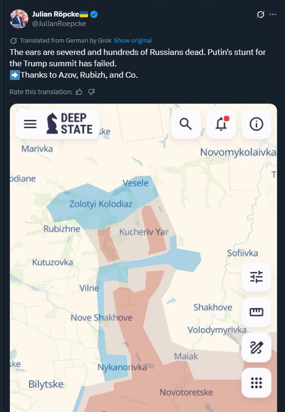Click Show original link
This screenshot has height=412, width=285.
pos(133,41)
